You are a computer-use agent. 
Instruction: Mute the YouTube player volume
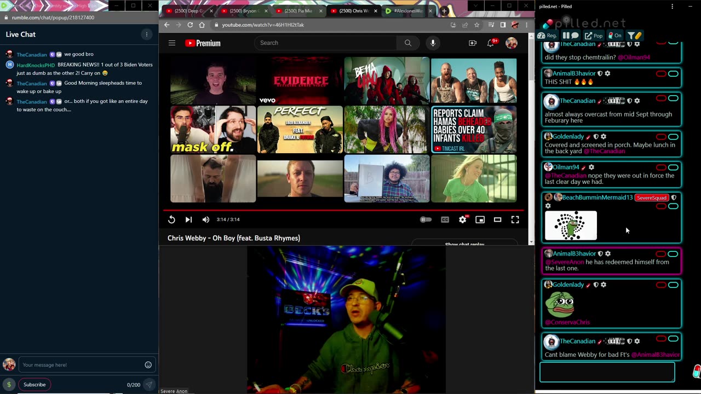pyautogui.click(x=206, y=219)
